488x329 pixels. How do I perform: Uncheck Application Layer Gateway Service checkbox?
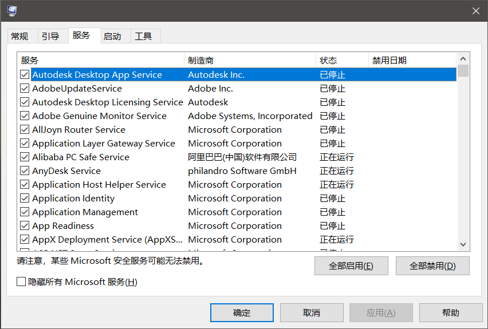25,143
